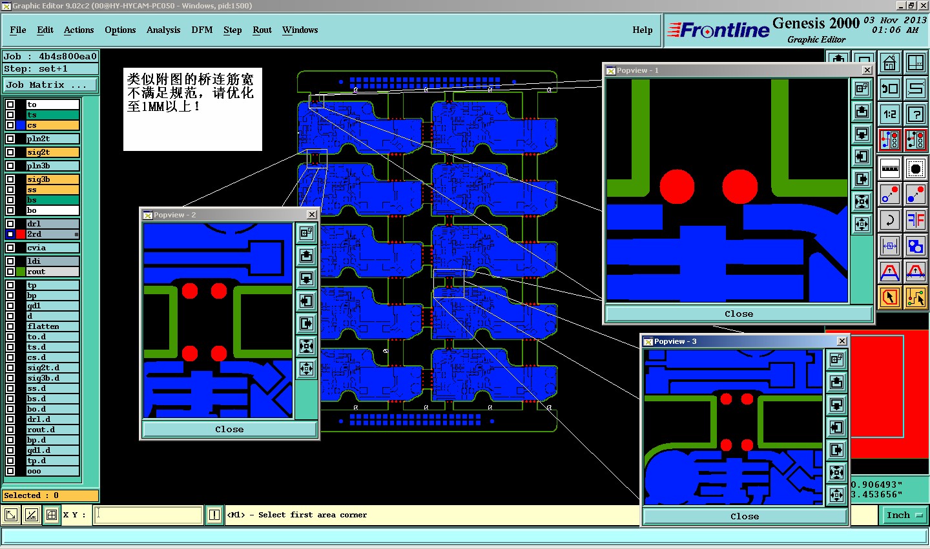Select the ldi layer name

(x=53, y=261)
